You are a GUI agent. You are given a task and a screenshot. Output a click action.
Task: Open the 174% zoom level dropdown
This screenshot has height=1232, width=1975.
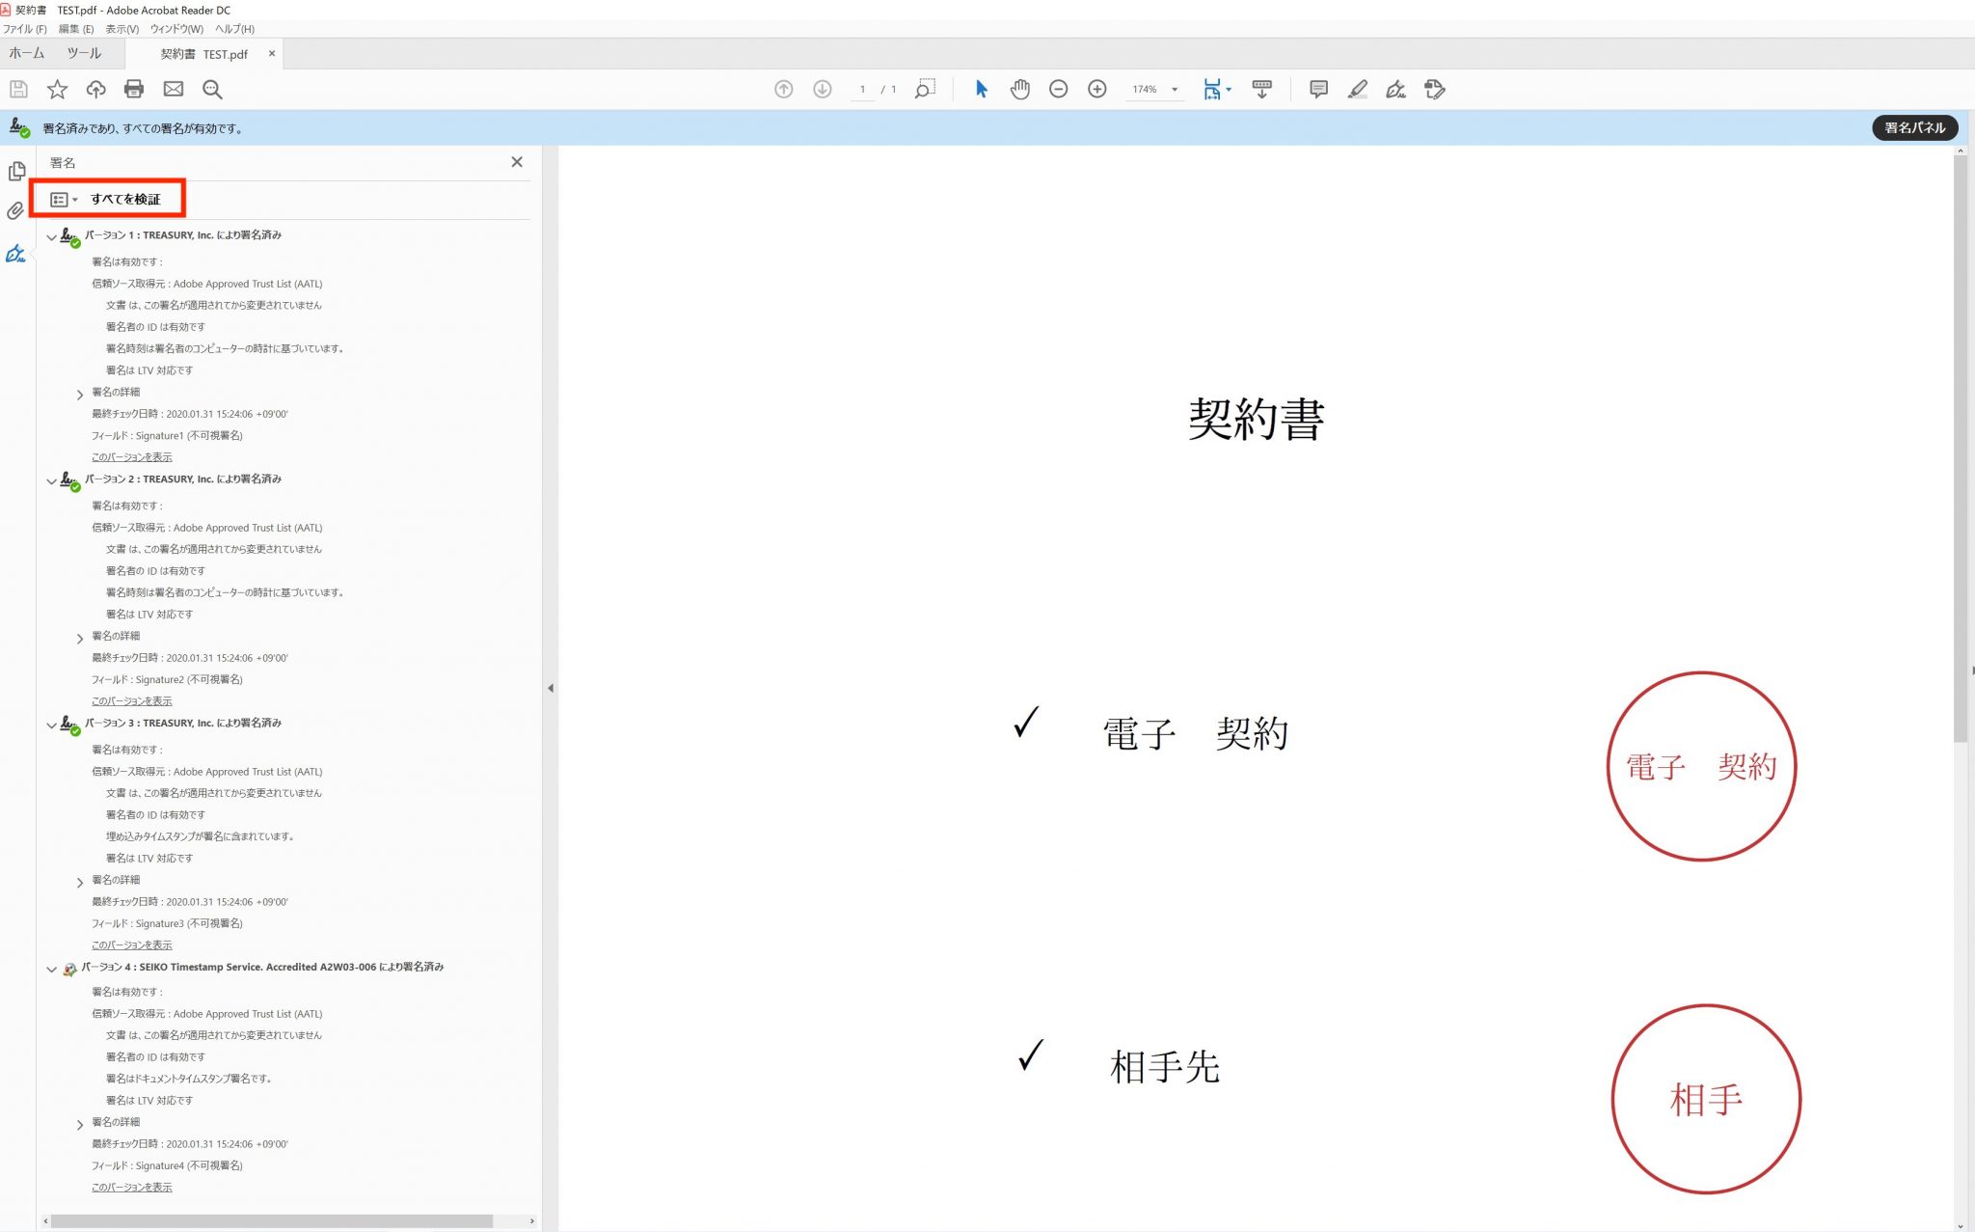click(1175, 89)
